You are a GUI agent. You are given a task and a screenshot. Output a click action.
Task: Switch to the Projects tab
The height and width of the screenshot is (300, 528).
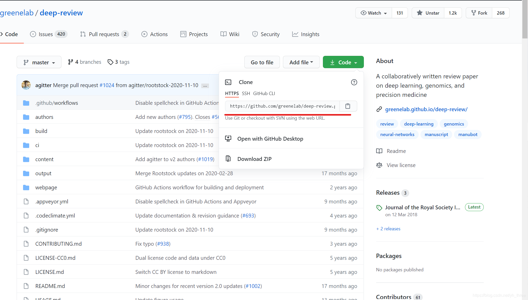pyautogui.click(x=194, y=34)
